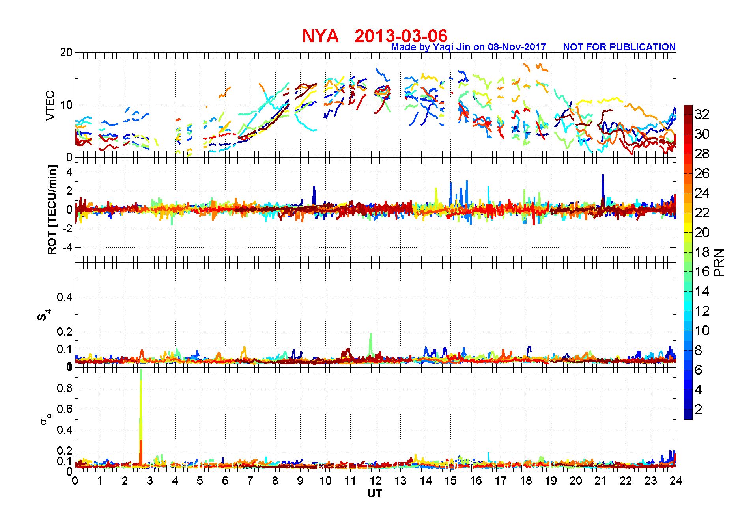Screen dimensions: 751x524
Task: Click the UT axis tick label 21
Action: click(601, 481)
